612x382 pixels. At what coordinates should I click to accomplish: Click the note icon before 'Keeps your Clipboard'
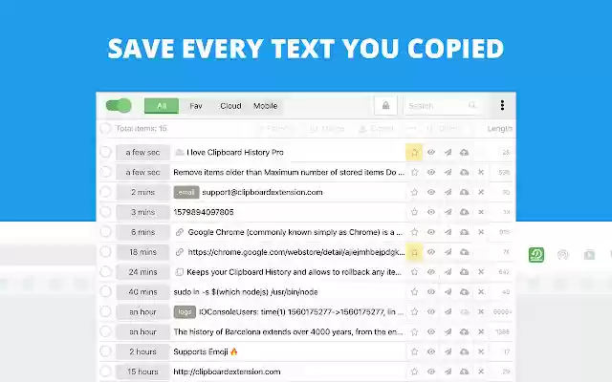179,271
